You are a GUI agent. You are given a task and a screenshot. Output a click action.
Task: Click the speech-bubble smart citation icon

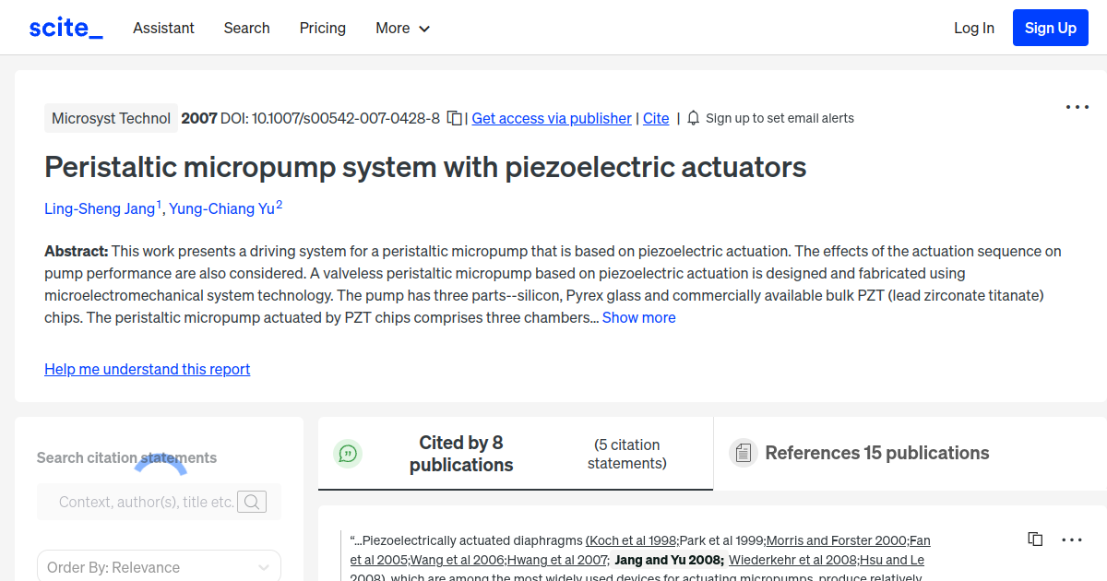point(348,453)
